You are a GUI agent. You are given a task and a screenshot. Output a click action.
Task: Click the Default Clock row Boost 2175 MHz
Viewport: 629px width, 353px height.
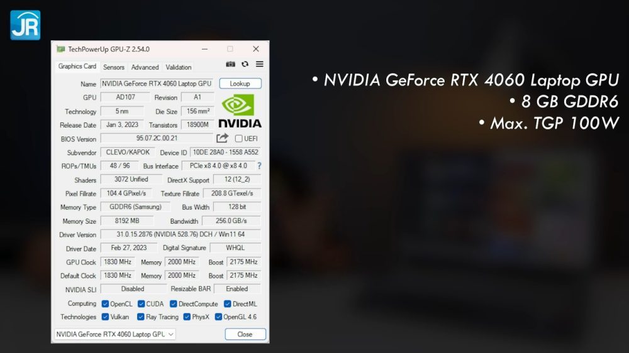click(x=243, y=275)
